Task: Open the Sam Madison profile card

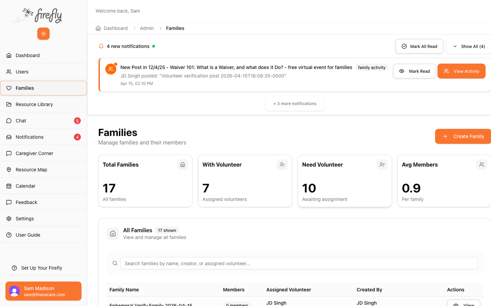Action: pos(43,291)
